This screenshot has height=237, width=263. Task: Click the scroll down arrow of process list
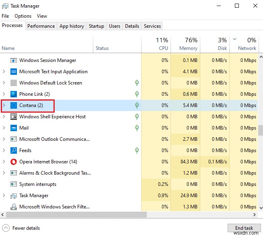click(261, 208)
